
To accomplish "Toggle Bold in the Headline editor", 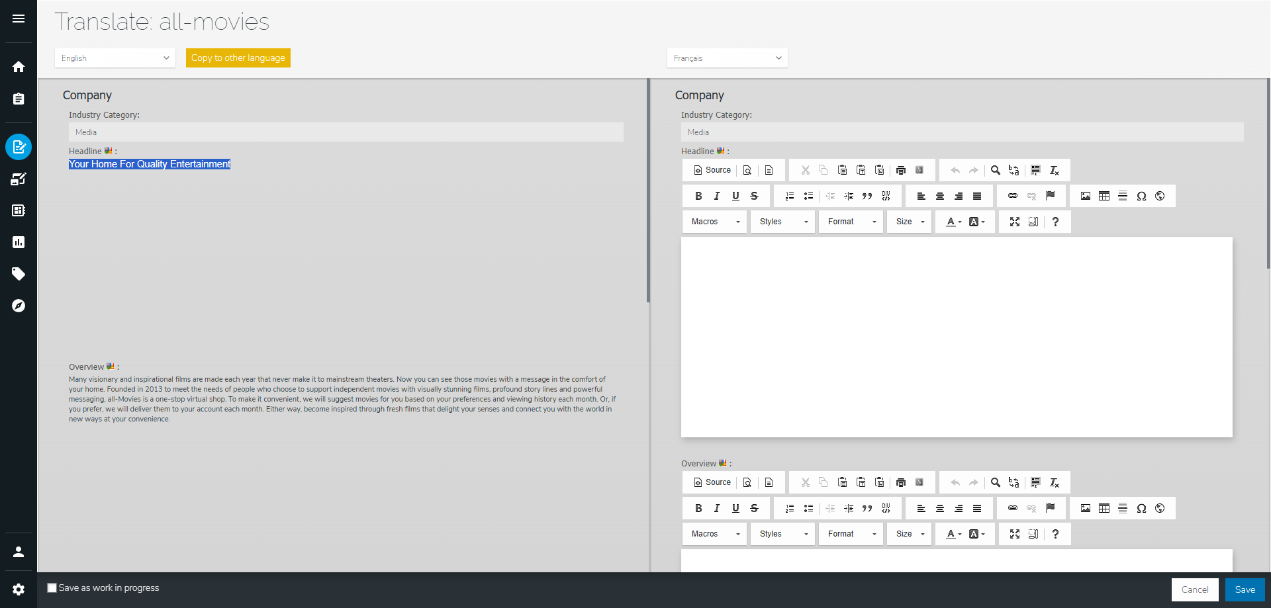I will [698, 196].
